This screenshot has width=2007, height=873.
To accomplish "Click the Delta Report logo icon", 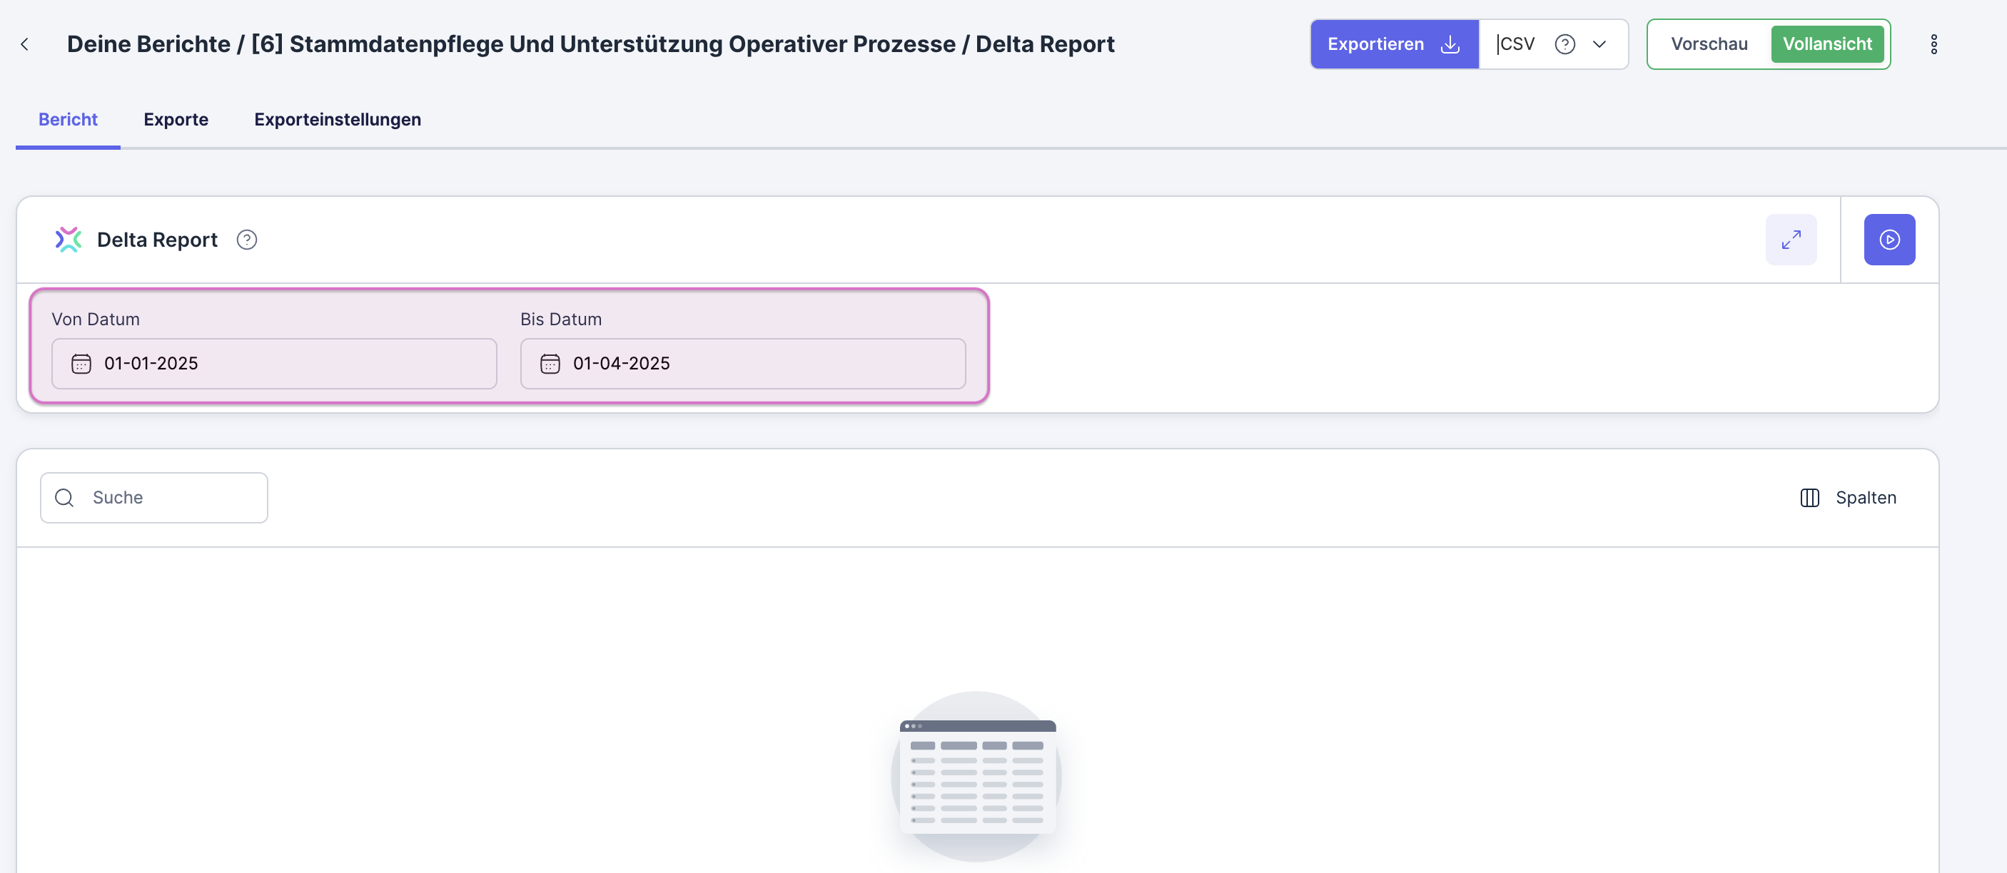I will (69, 239).
